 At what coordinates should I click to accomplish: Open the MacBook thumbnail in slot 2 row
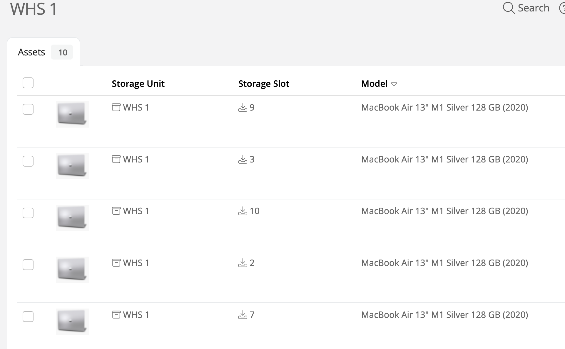73,270
